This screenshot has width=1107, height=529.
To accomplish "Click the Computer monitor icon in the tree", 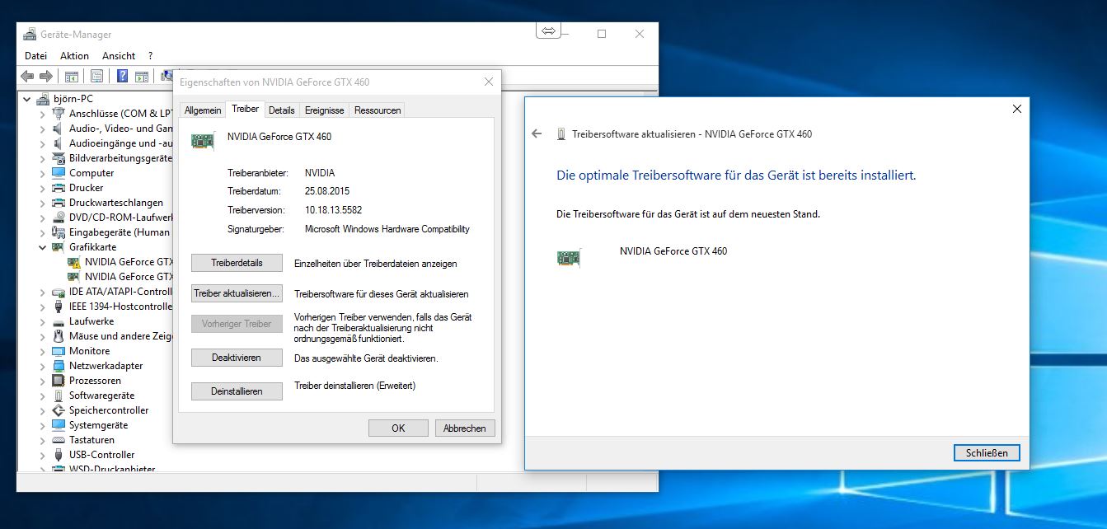I will [59, 173].
